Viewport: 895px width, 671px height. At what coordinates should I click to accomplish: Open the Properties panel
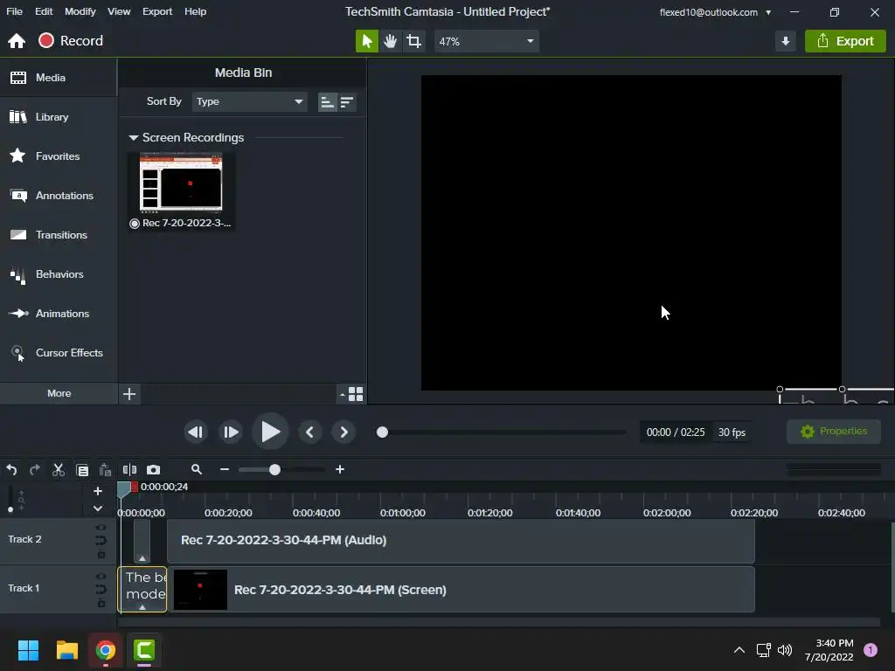[833, 432]
